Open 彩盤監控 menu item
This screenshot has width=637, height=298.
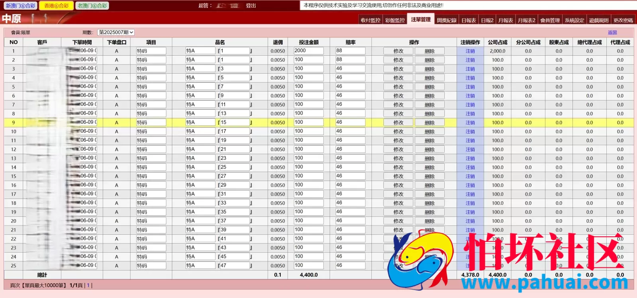(x=395, y=20)
